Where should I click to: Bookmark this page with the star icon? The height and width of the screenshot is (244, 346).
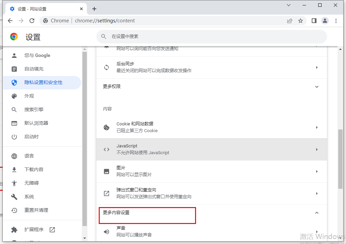point(301,21)
